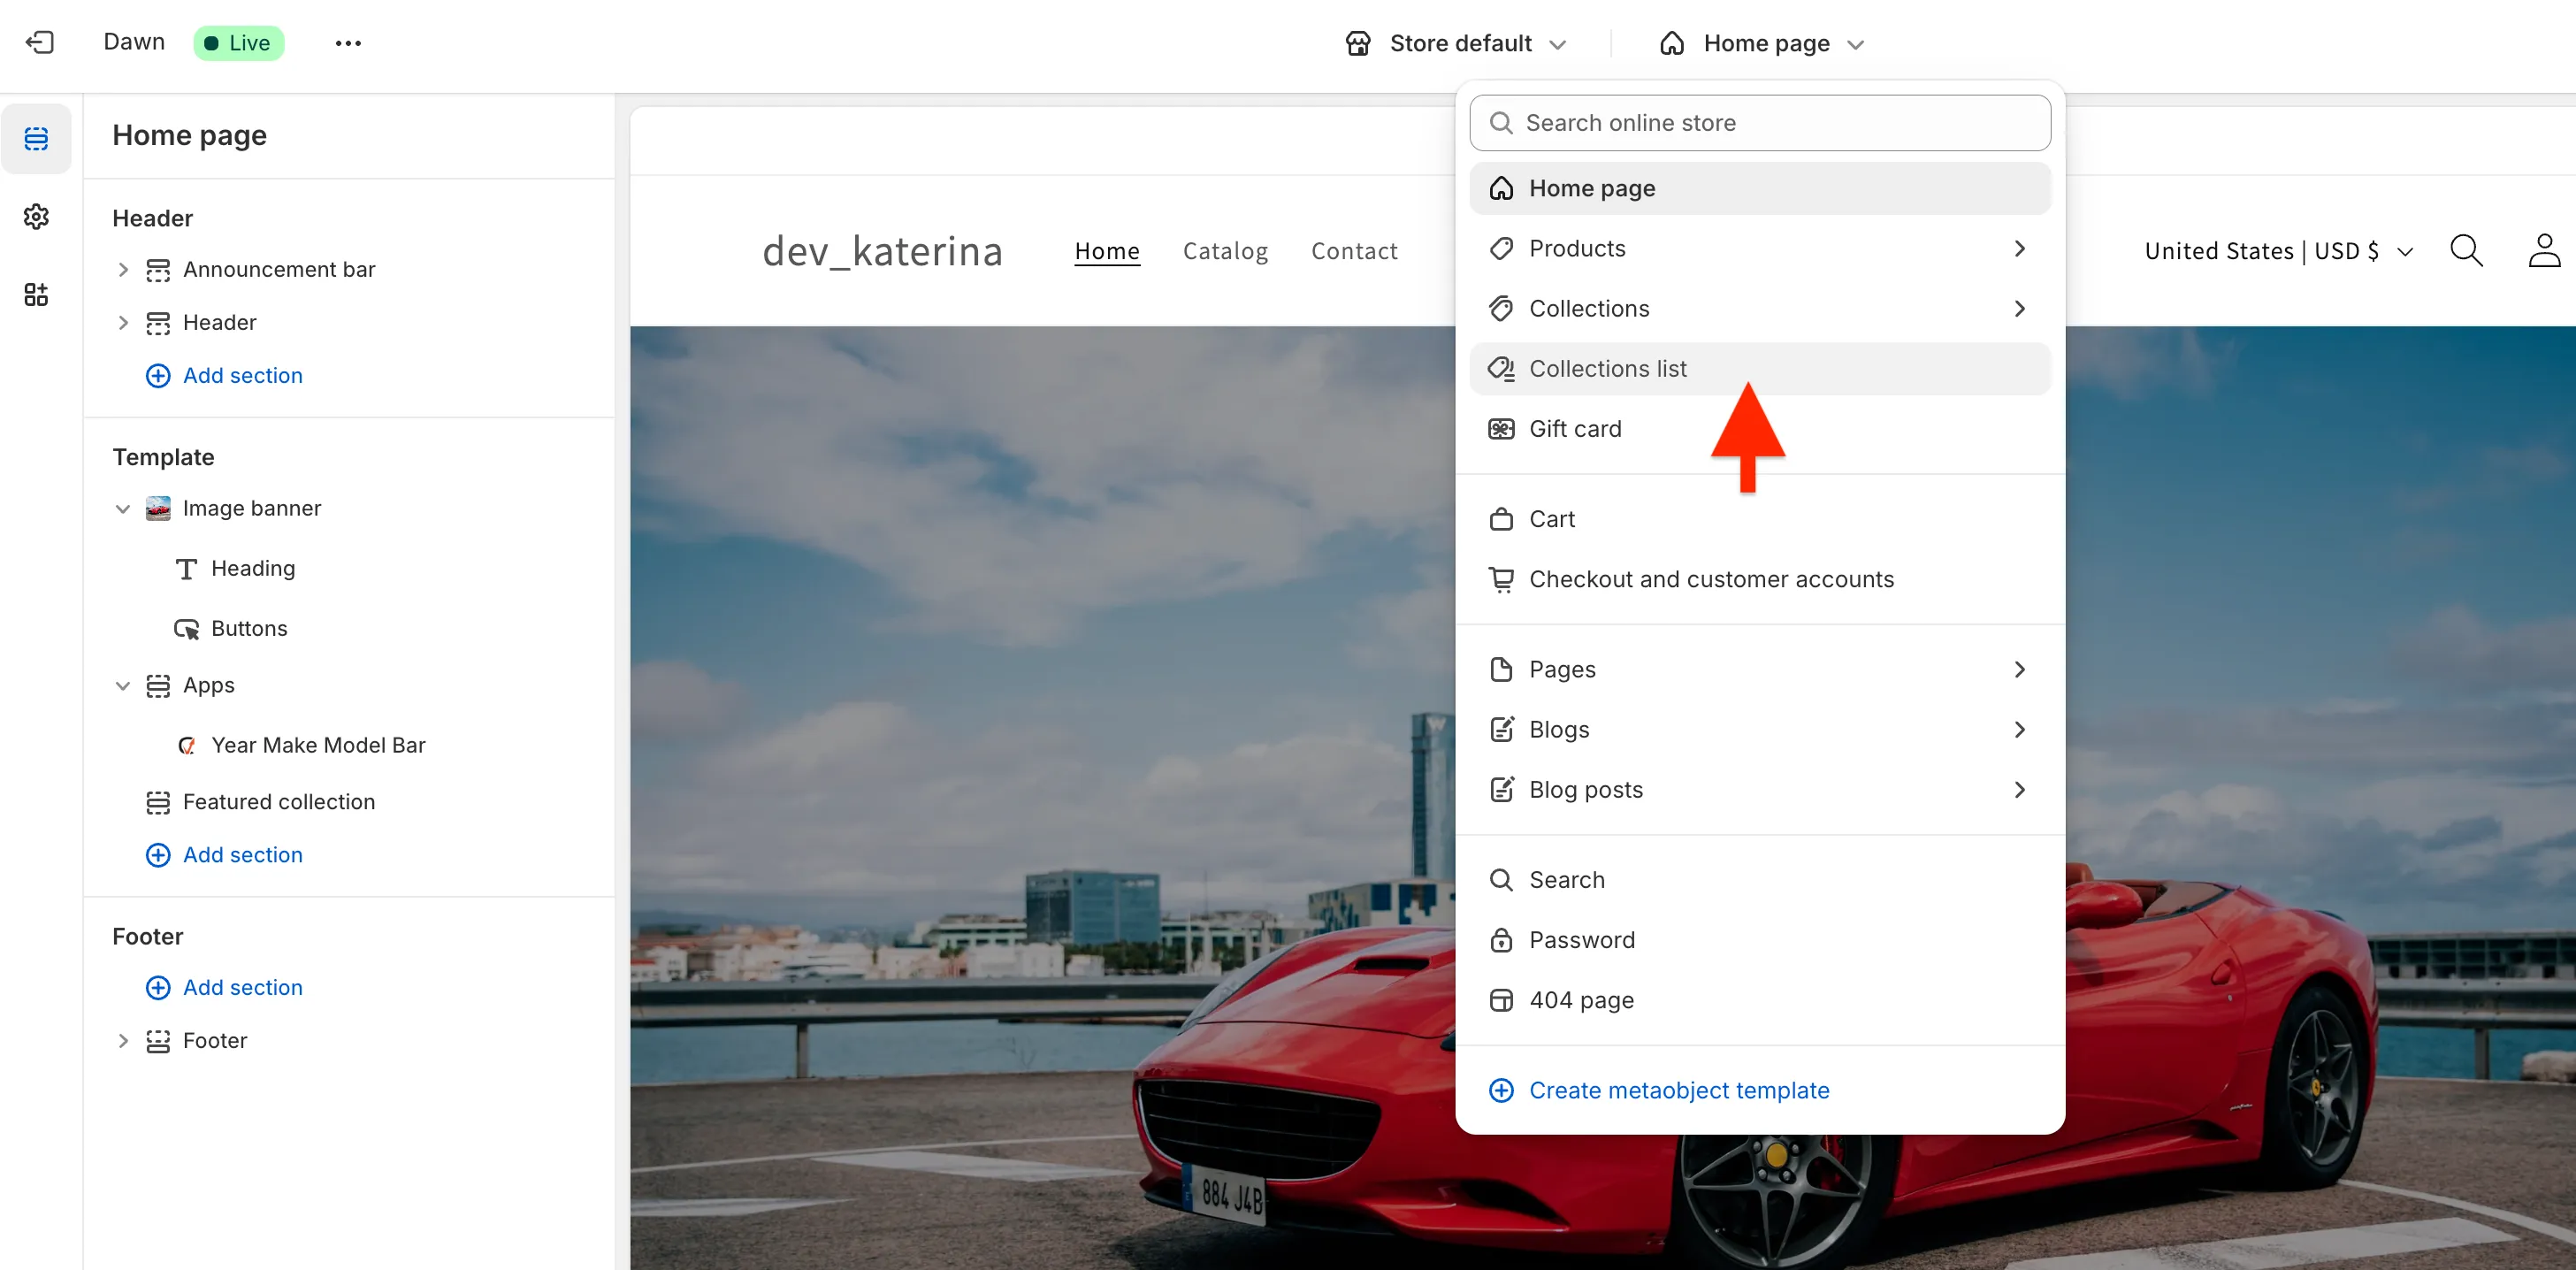
Task: Click the Search online store field
Action: [1759, 123]
